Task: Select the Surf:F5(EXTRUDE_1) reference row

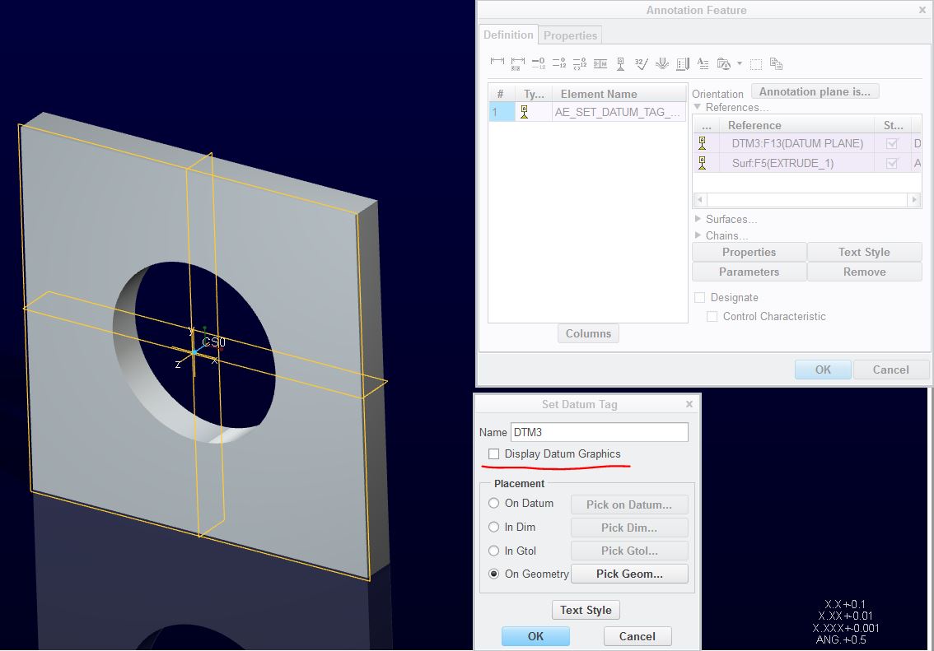Action: (807, 163)
